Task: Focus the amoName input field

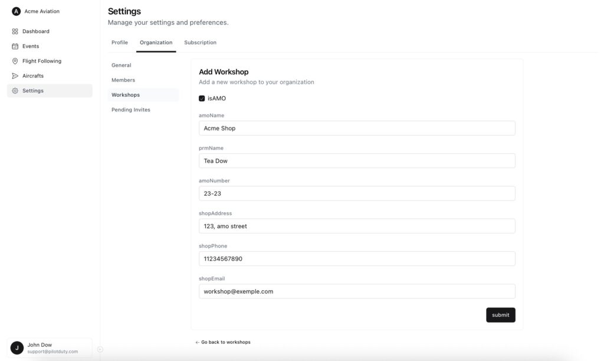Action: click(357, 128)
